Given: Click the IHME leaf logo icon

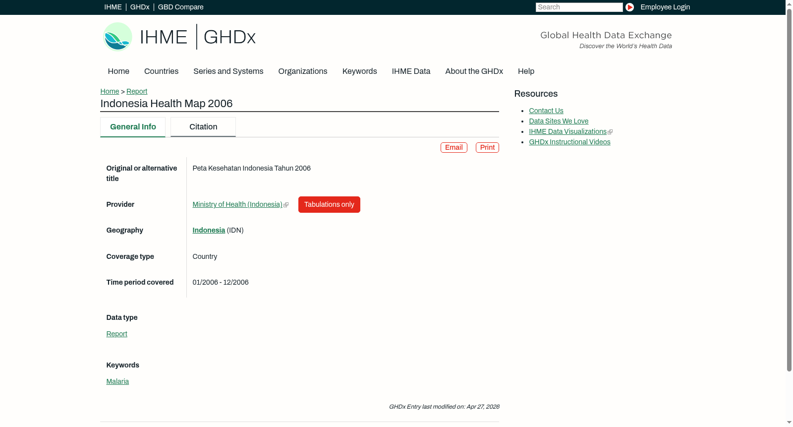Looking at the screenshot, I should pos(117,37).
